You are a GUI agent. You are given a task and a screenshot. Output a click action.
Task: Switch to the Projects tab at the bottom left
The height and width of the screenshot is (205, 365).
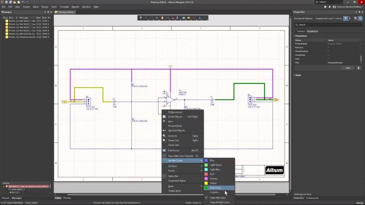pos(6,198)
